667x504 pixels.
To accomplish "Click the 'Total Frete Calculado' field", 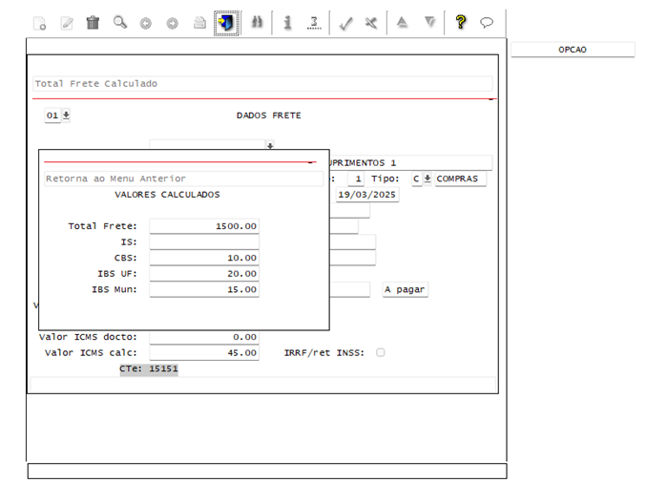I will click(x=262, y=84).
